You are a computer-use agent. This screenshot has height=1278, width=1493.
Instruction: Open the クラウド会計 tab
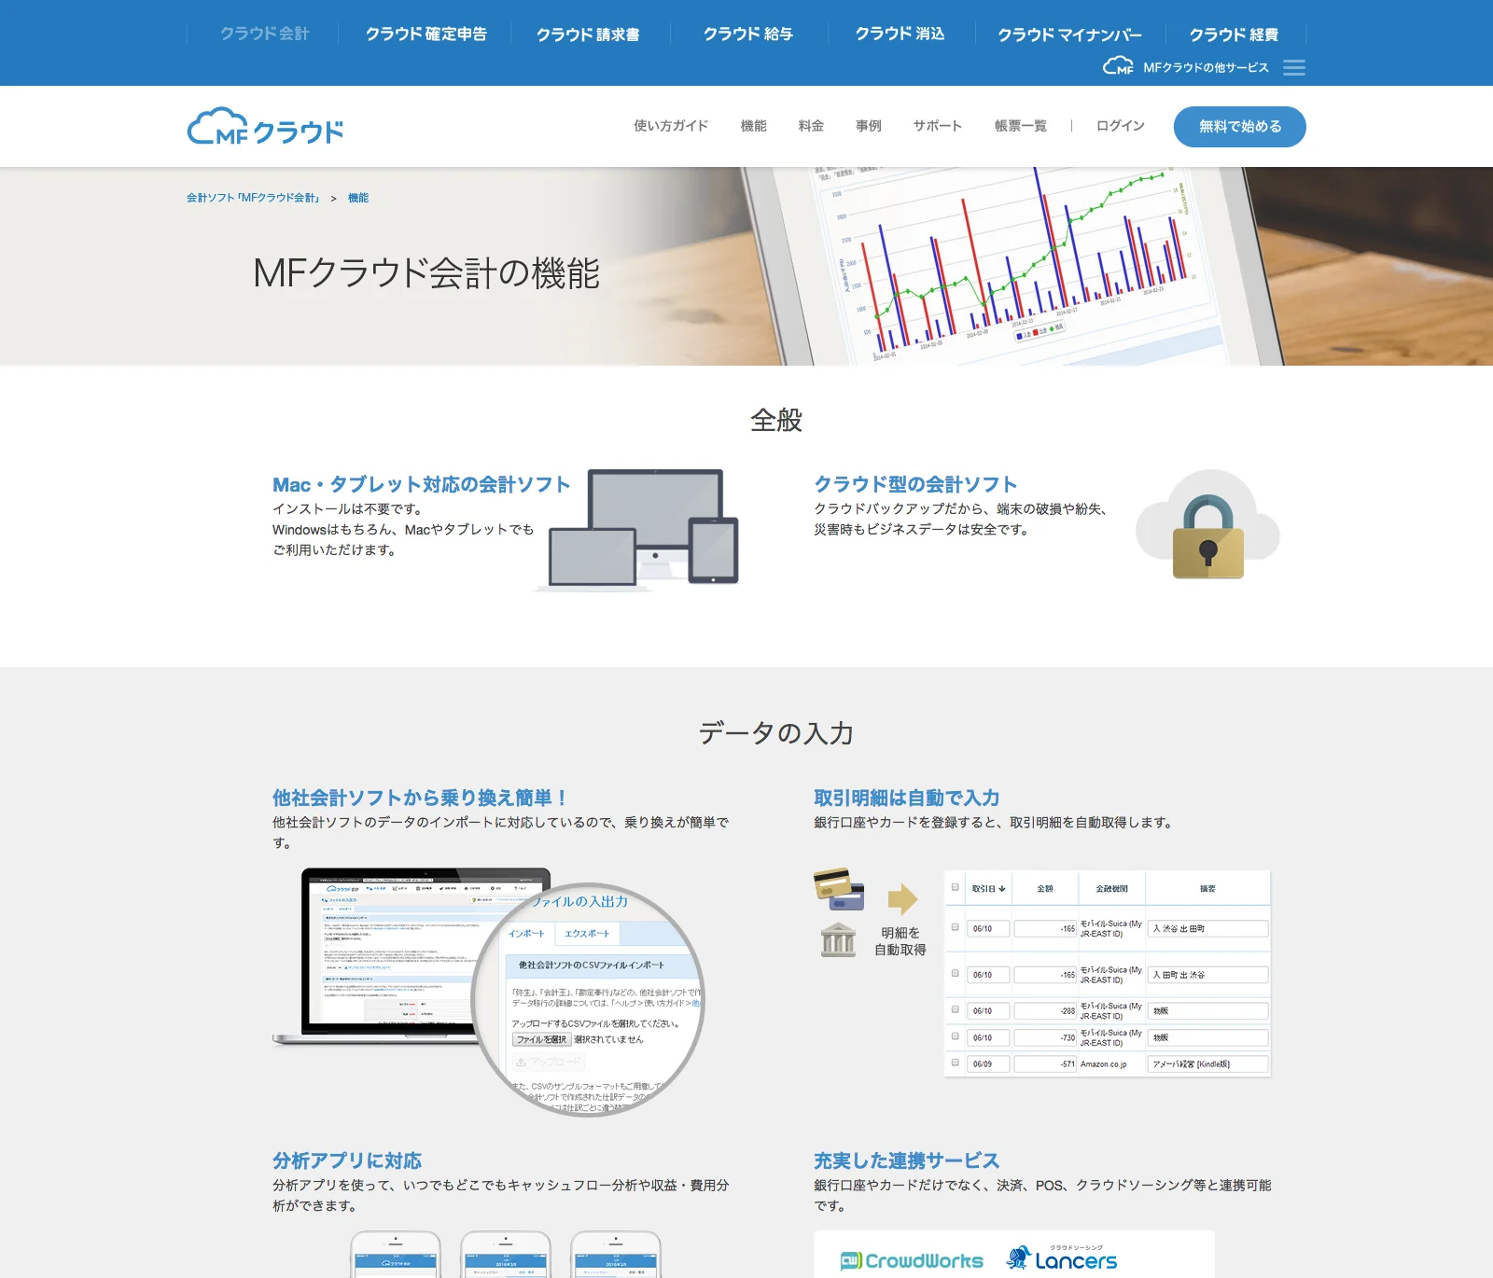pos(264,34)
